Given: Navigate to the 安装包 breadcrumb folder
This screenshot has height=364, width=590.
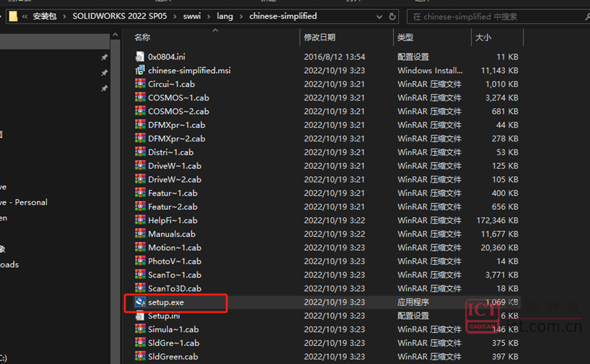Looking at the screenshot, I should coord(44,16).
